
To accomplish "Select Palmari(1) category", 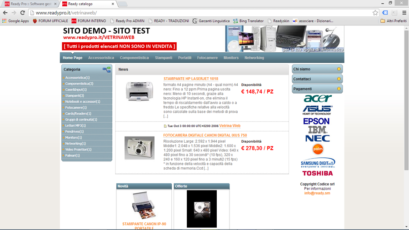I will (x=73, y=155).
